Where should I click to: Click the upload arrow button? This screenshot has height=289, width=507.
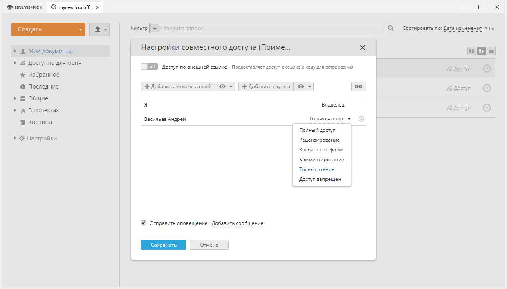[99, 29]
